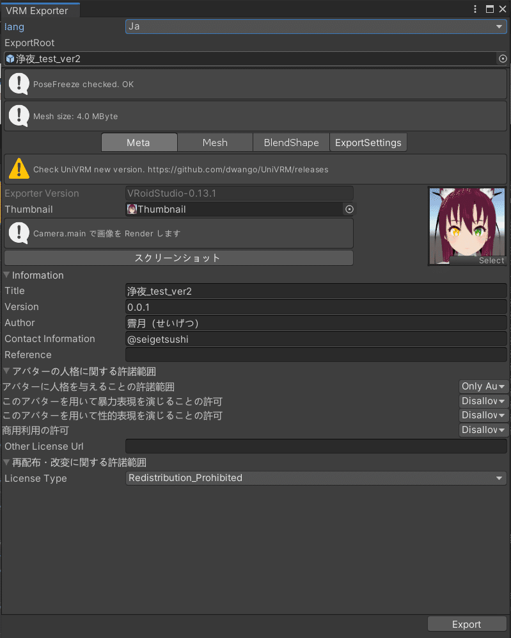
Task: Click Select on the avatar thumbnail preview
Action: click(x=491, y=261)
